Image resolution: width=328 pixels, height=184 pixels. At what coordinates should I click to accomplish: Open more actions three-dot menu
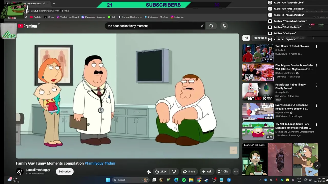(236, 171)
